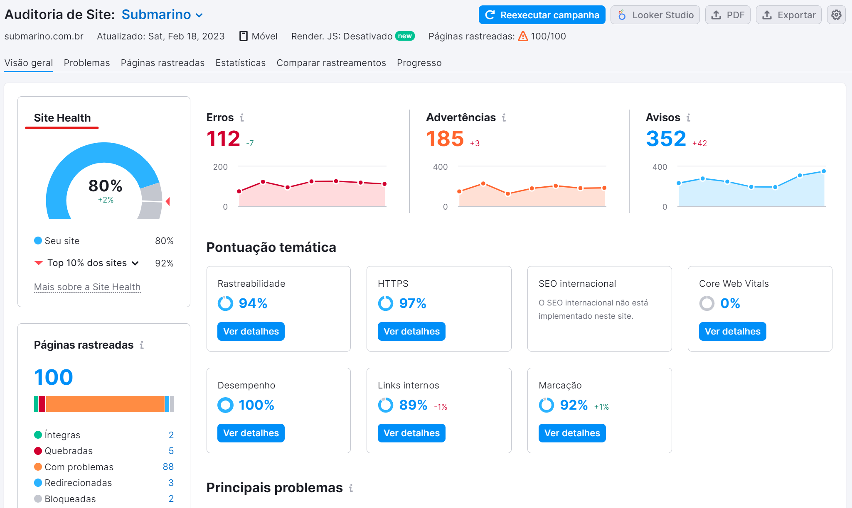Click the Exportar upload icon

[767, 15]
